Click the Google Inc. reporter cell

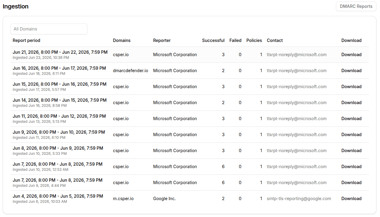164,199
